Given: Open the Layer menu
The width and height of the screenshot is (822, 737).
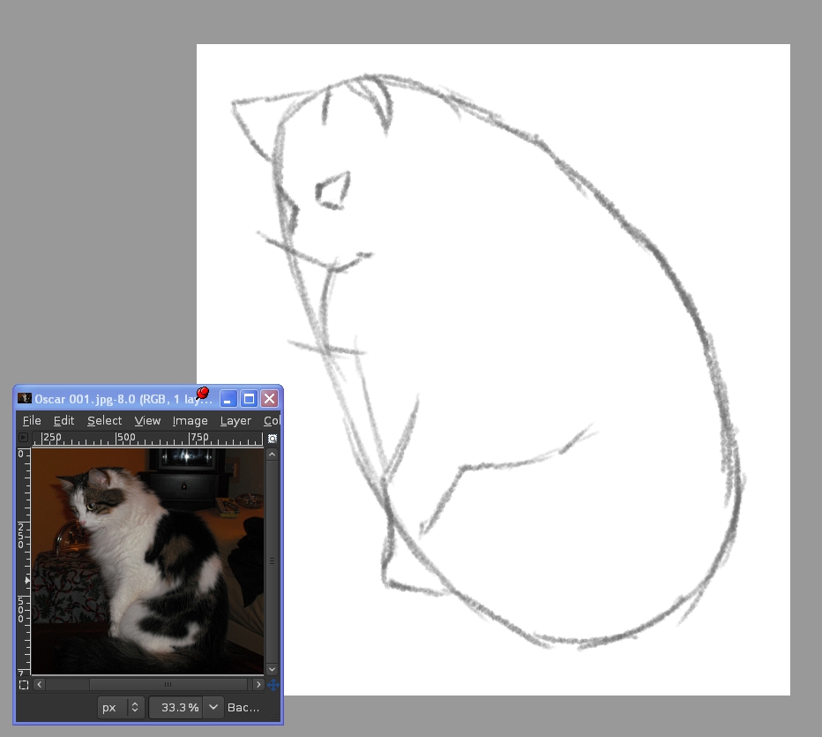Looking at the screenshot, I should (x=235, y=421).
